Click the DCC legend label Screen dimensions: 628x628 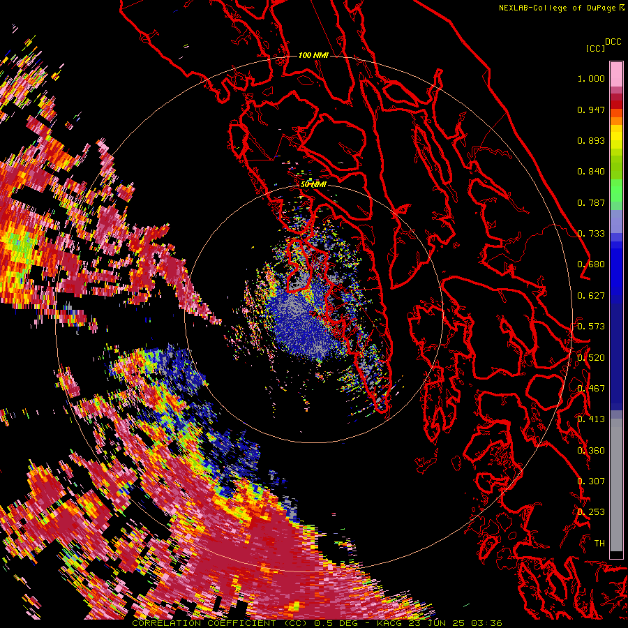[x=613, y=42]
